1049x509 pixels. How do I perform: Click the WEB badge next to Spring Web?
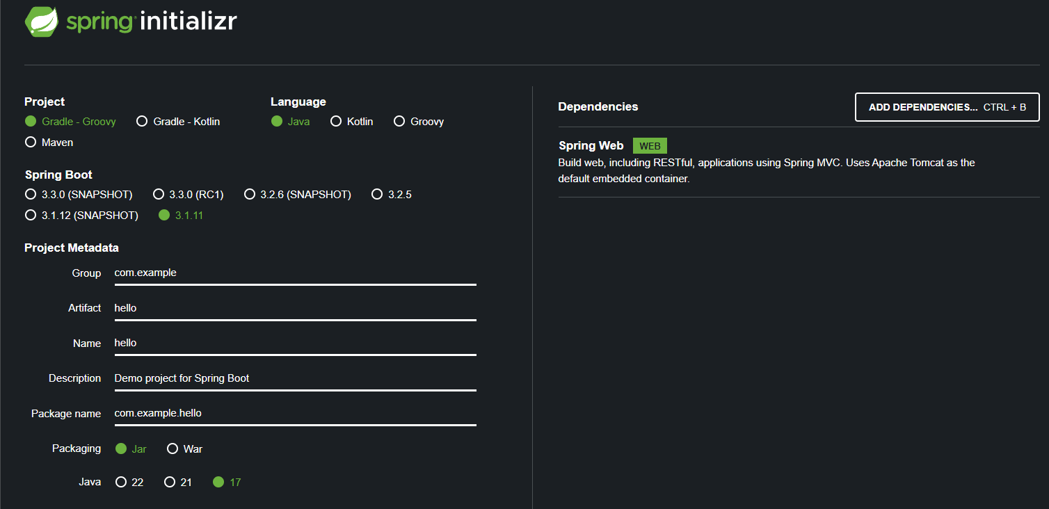pyautogui.click(x=650, y=145)
